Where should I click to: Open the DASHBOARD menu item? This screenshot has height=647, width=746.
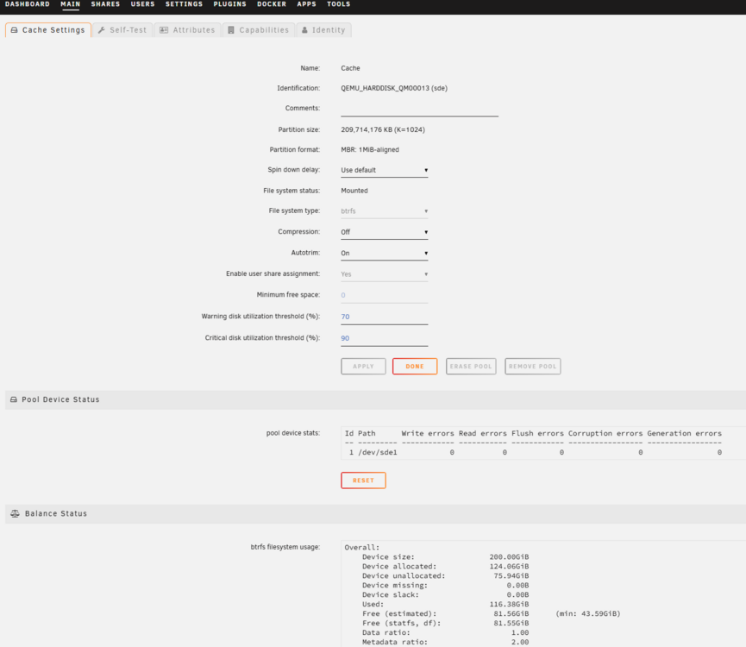pos(27,4)
